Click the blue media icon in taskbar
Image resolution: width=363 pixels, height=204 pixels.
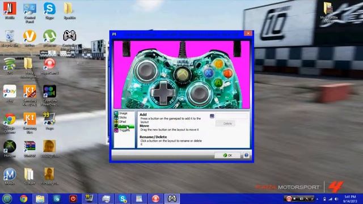[x=57, y=199]
